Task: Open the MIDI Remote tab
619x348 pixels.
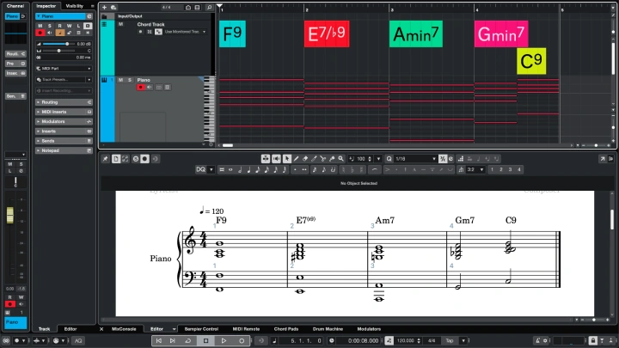Action: pyautogui.click(x=246, y=329)
